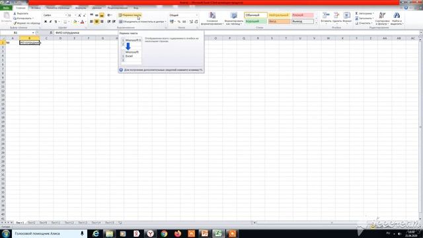The image size is (423, 238).
Task: Click the large Paste (Вставить) clipboard icon
Action: (x=6, y=16)
